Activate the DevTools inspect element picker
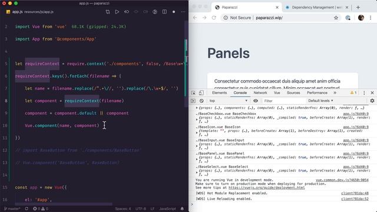This screenshot has height=212, width=377. 193,93
